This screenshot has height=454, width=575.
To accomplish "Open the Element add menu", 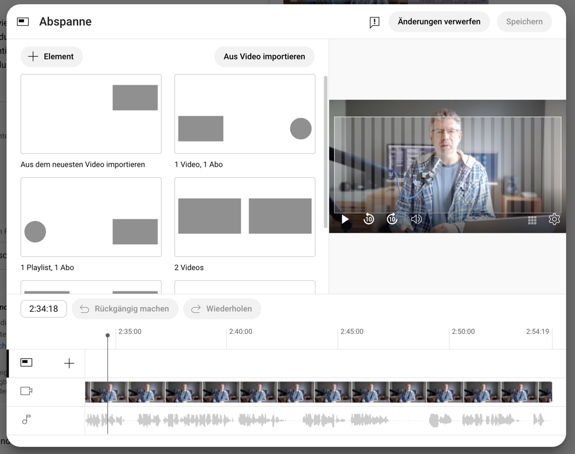I will point(51,57).
